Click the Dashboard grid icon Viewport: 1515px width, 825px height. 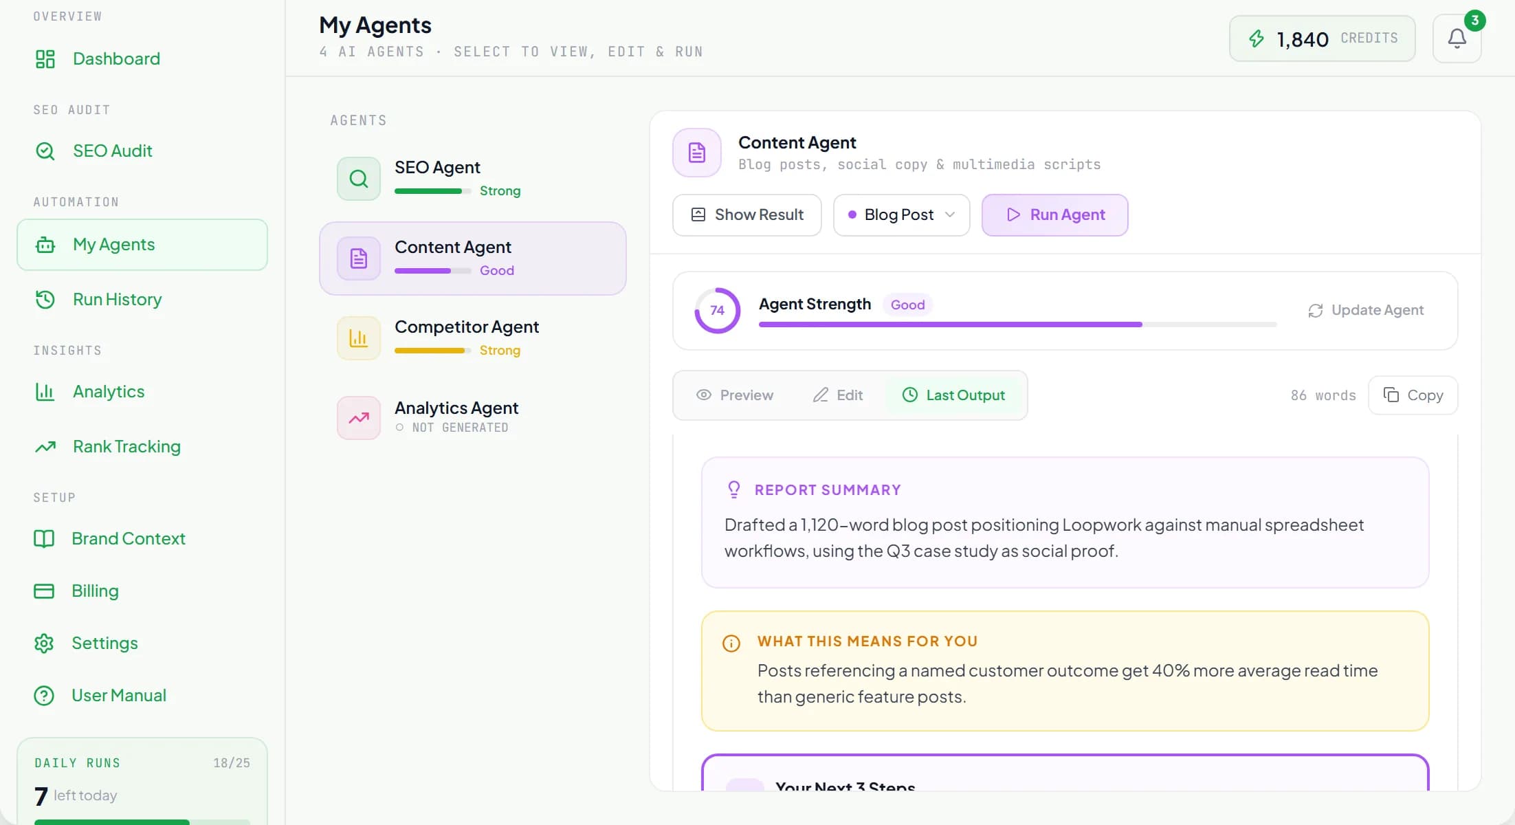pyautogui.click(x=45, y=59)
